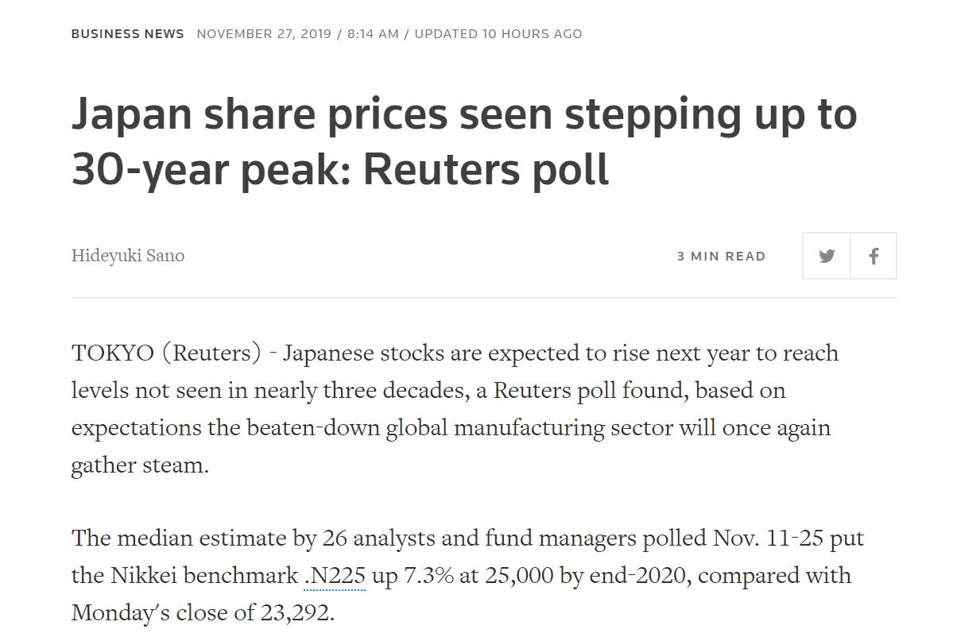
Task: Share the article on Twitter
Action: 827,256
